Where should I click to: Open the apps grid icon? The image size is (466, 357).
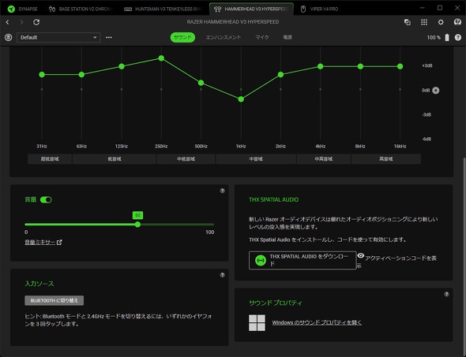click(424, 22)
